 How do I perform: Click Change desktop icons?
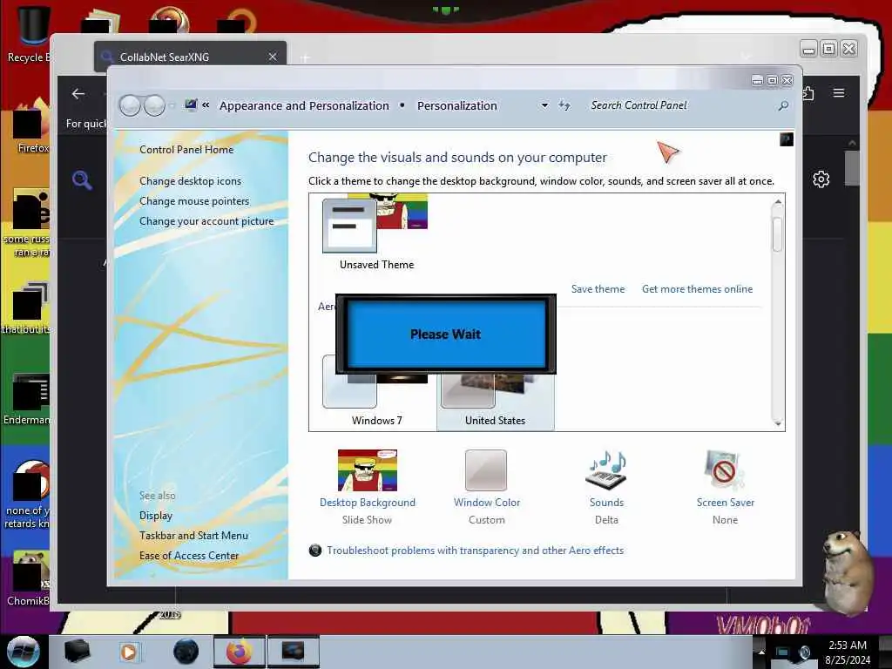click(x=190, y=181)
